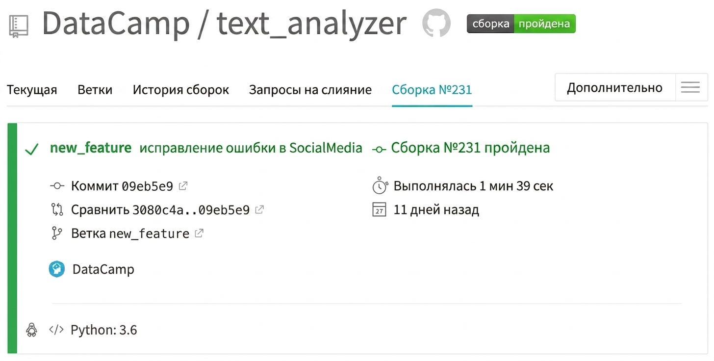714x361 pixels.
Task: Switch to the 'Текущая' tab
Action: [x=32, y=90]
